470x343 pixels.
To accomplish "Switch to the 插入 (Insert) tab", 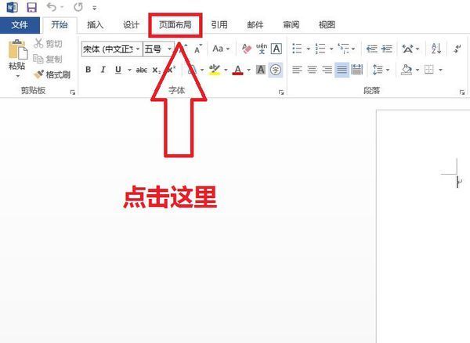I will tap(95, 25).
